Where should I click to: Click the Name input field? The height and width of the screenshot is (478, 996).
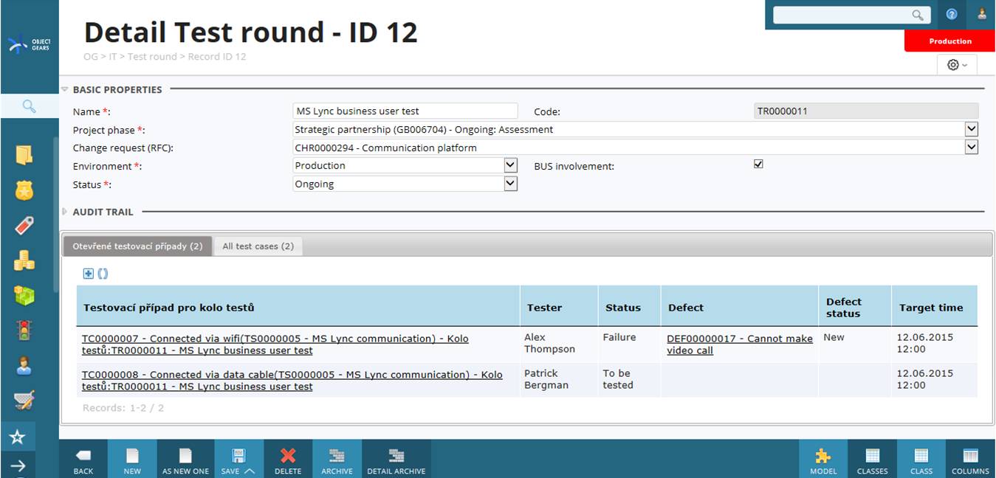405,111
